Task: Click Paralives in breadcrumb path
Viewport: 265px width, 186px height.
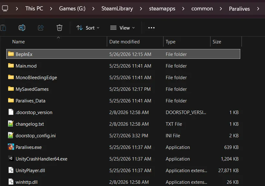Action: [239, 9]
